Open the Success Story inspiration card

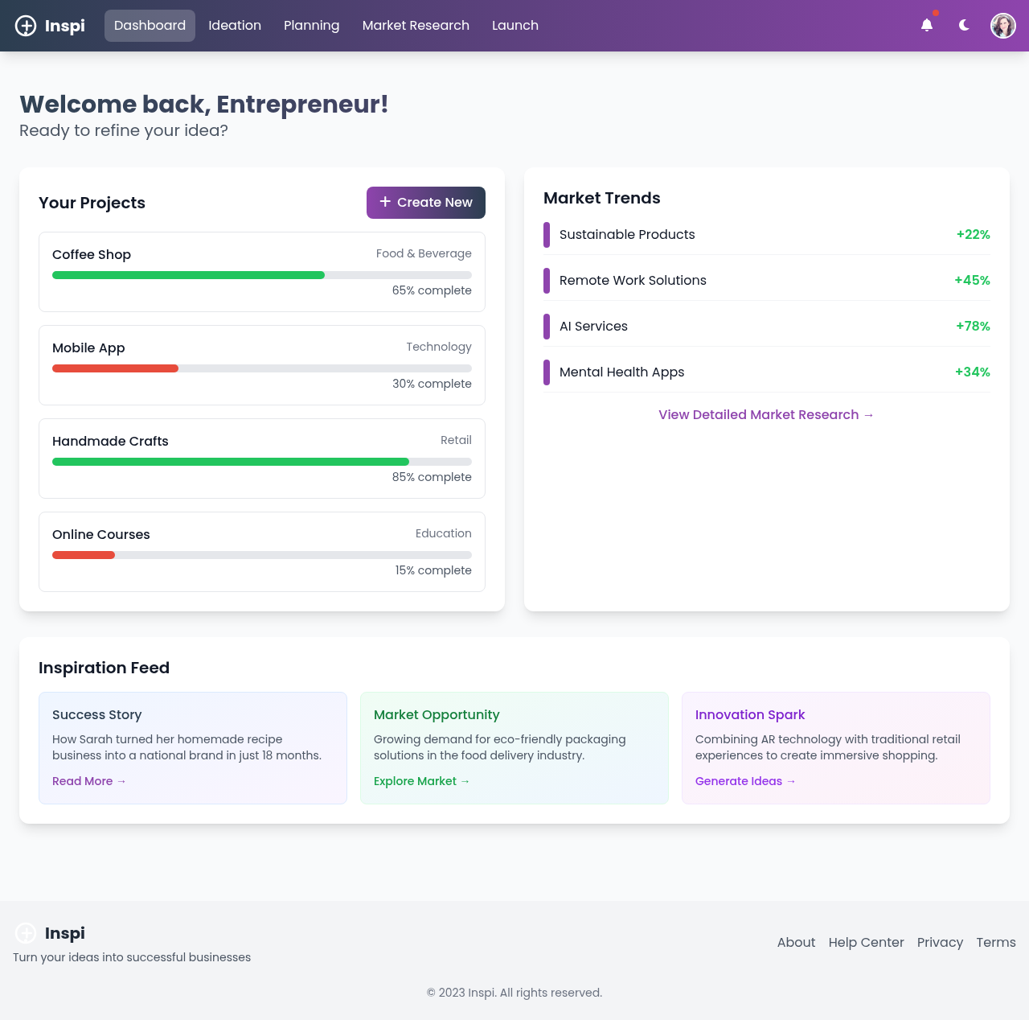(192, 747)
